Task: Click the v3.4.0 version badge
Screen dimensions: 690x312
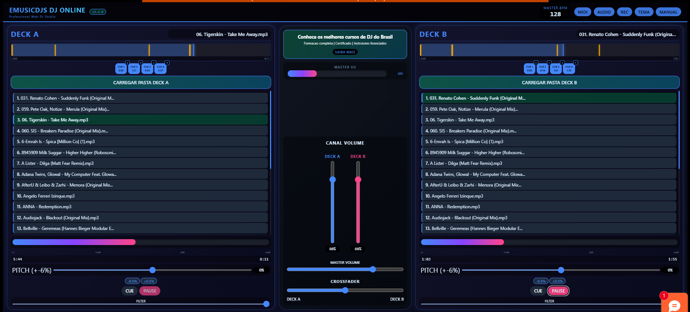Action: 98,12
